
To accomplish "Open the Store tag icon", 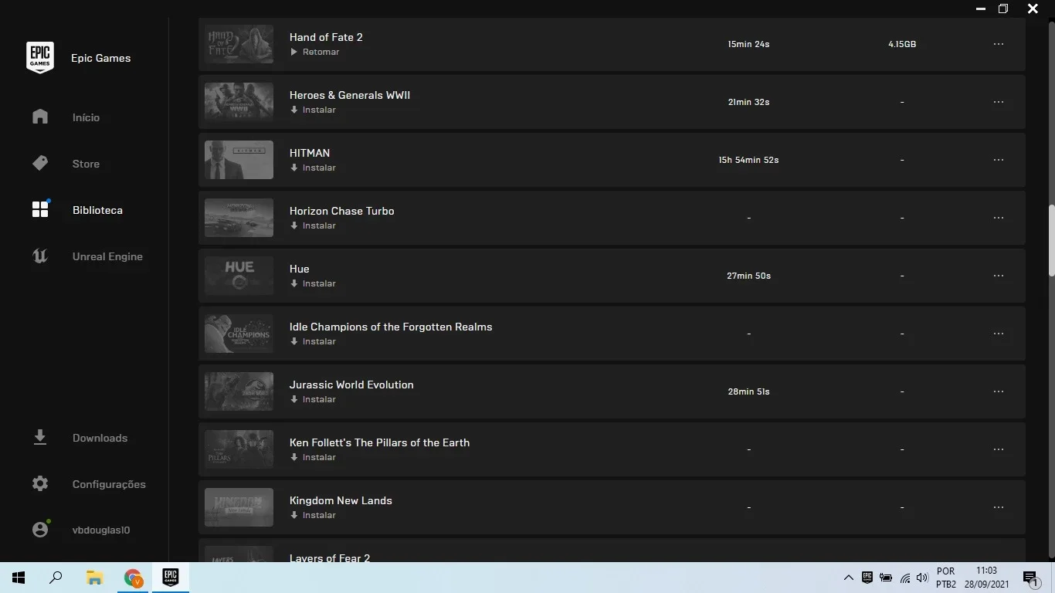I will click(x=40, y=163).
